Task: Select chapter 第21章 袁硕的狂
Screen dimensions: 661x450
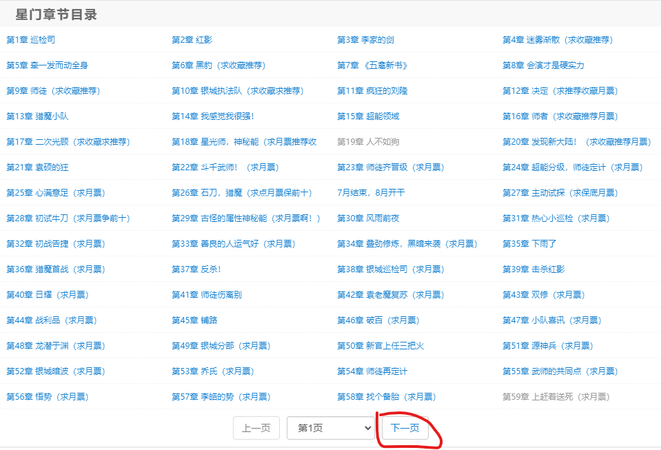Action: [33, 167]
